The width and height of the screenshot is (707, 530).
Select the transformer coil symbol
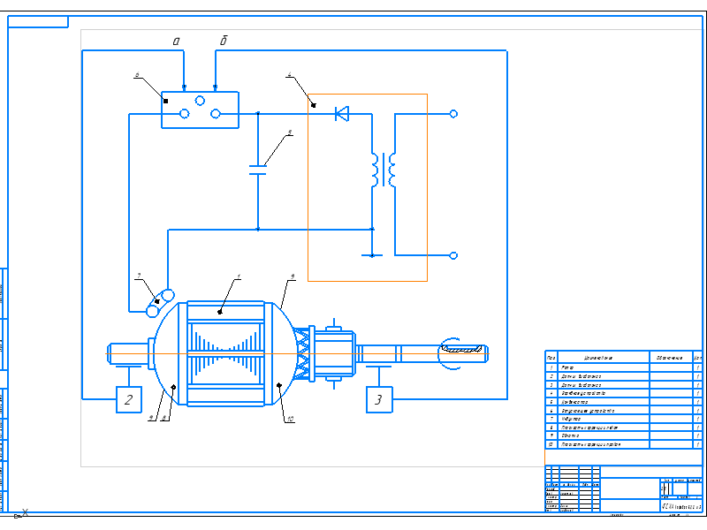[383, 170]
